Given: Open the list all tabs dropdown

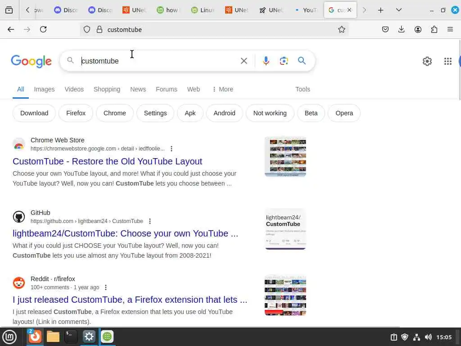Looking at the screenshot, I should click(x=399, y=10).
